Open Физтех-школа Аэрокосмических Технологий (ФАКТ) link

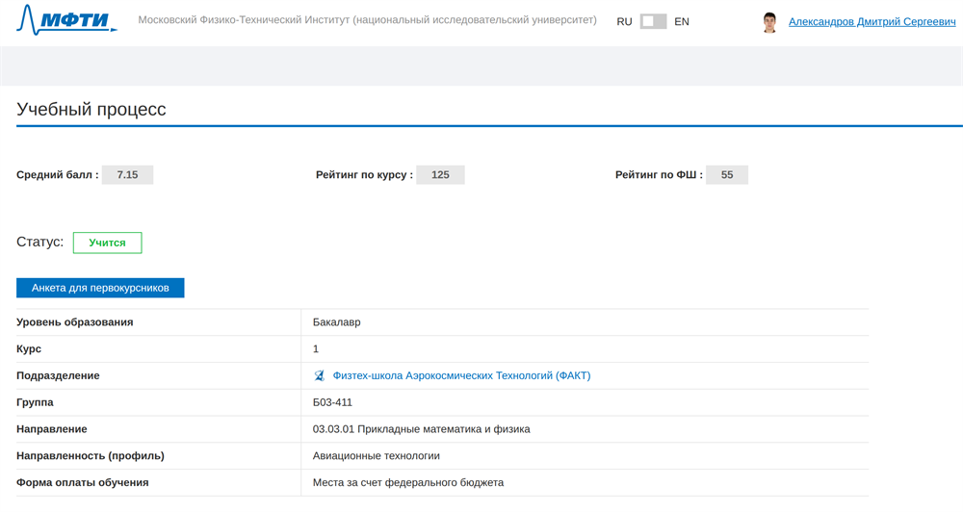[x=461, y=375]
